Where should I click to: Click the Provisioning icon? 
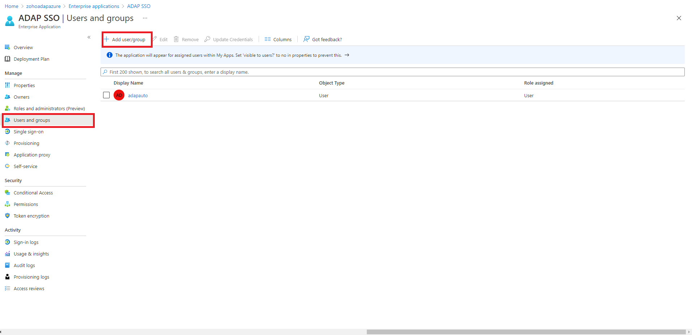coord(7,143)
